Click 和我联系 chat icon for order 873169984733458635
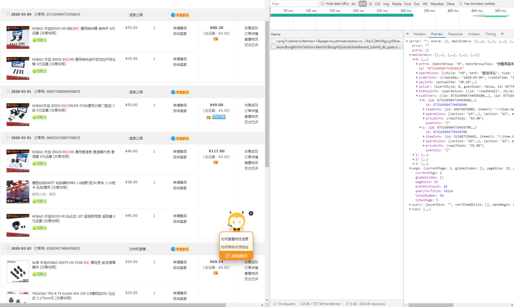 [180, 15]
